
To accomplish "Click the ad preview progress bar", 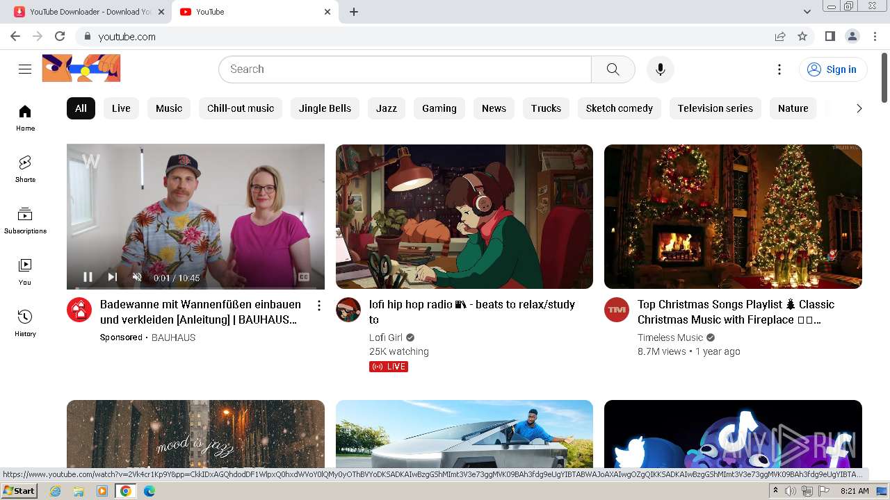I will [x=195, y=287].
